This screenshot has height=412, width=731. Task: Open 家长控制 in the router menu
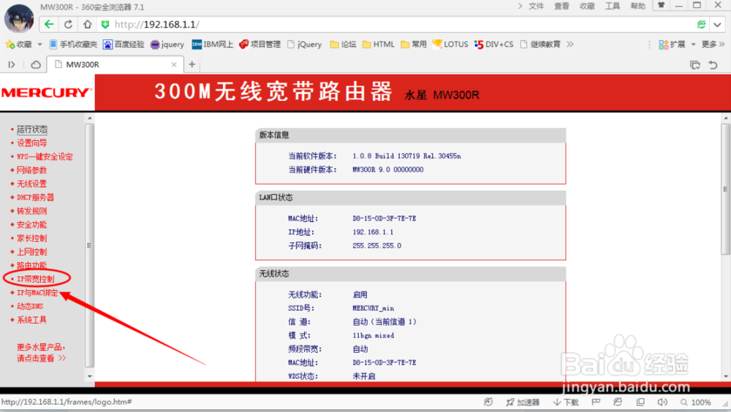point(31,238)
